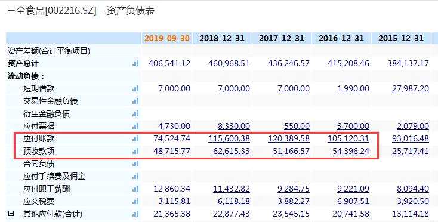
Task: Collapse the 其他应付款(合计) row expander
Action: click(11, 214)
